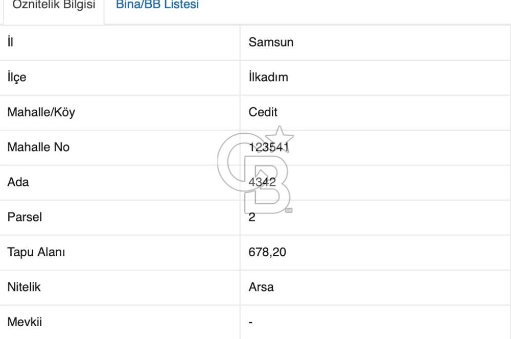Click the Tapu Alanı row label

[x=36, y=252]
